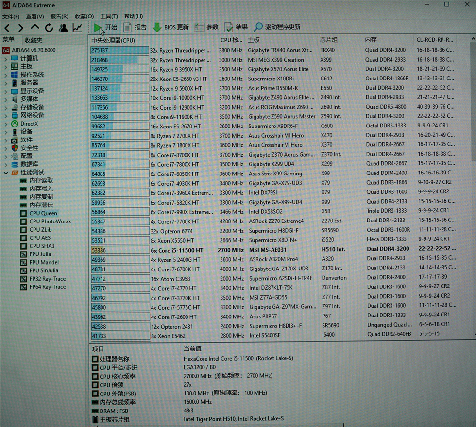Select the 275137 score bar row

click(119, 50)
